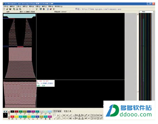The height and width of the screenshot is (124, 158).
Task: Click the red down arrow by palette
Action: pos(9,118)
